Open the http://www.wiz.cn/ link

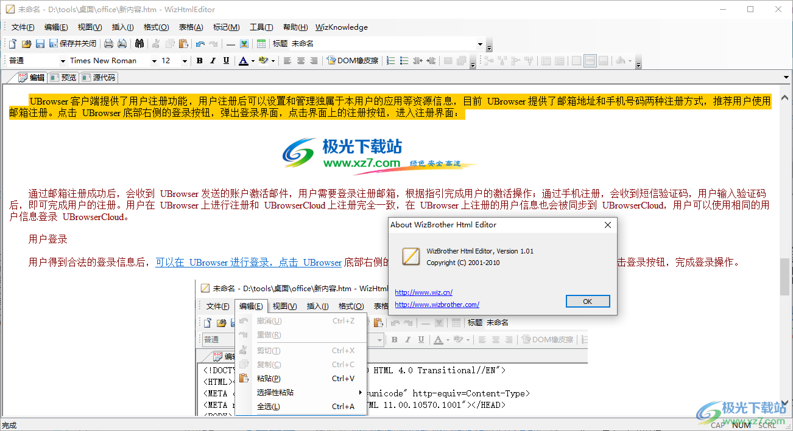click(423, 292)
